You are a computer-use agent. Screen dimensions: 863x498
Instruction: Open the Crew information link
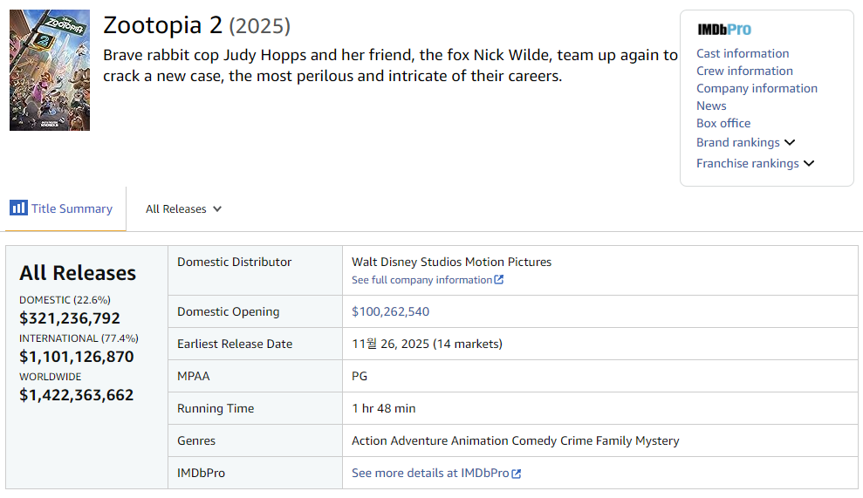point(744,71)
